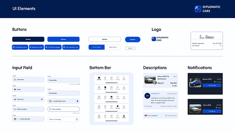Click the first Placeholder input field

pyautogui.click(x=63, y=80)
